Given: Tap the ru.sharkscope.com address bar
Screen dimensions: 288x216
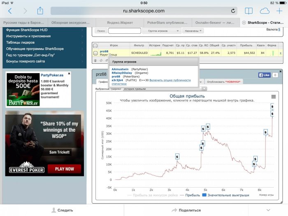Looking at the screenshot, I should 144,11.
